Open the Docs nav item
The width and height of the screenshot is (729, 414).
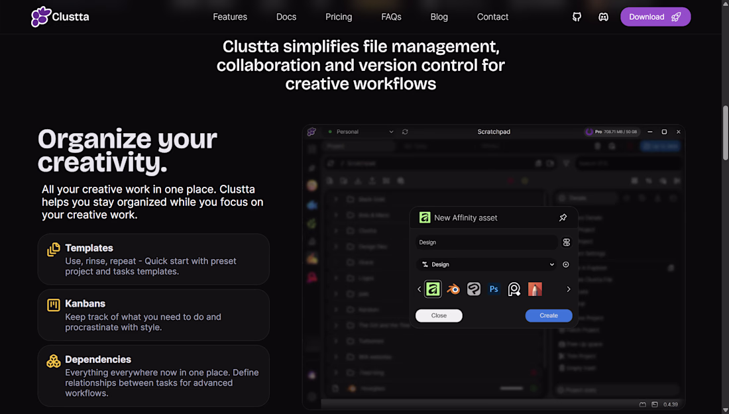[286, 17]
